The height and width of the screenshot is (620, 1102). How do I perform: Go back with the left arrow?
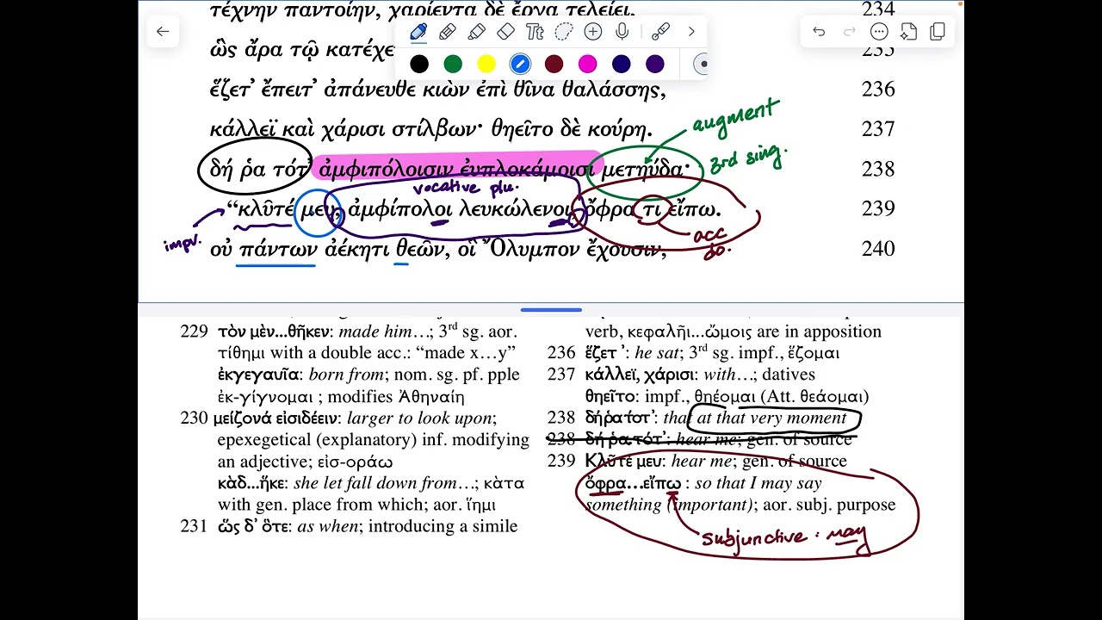[x=163, y=32]
